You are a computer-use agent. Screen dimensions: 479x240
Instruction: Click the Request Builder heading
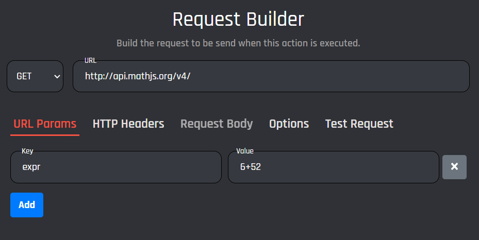(x=238, y=20)
